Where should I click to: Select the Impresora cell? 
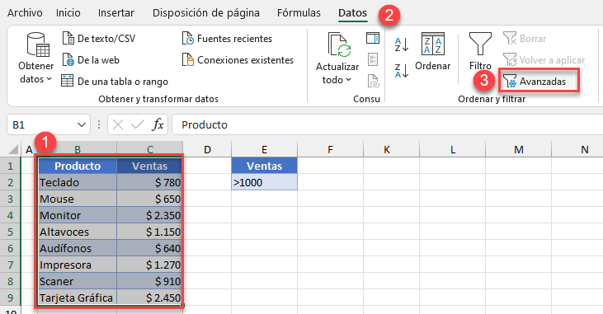[x=78, y=265]
